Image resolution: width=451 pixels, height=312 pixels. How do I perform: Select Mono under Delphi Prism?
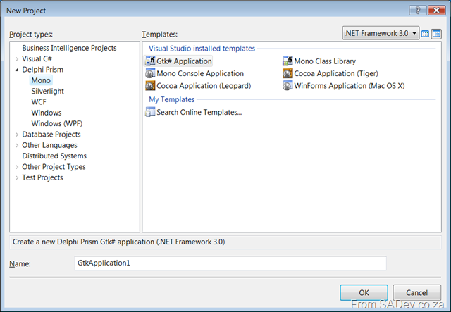(41, 80)
